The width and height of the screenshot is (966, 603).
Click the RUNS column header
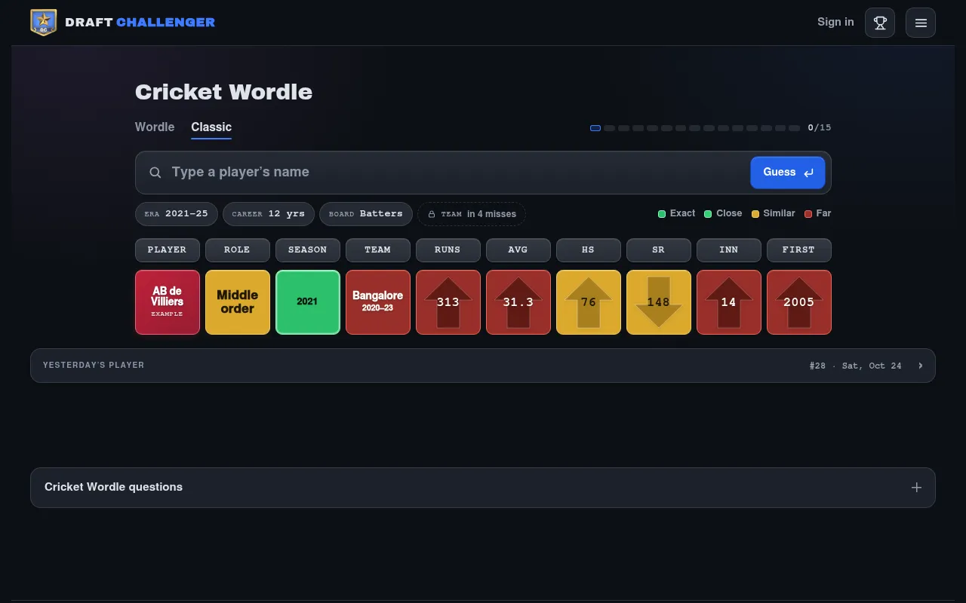448,250
